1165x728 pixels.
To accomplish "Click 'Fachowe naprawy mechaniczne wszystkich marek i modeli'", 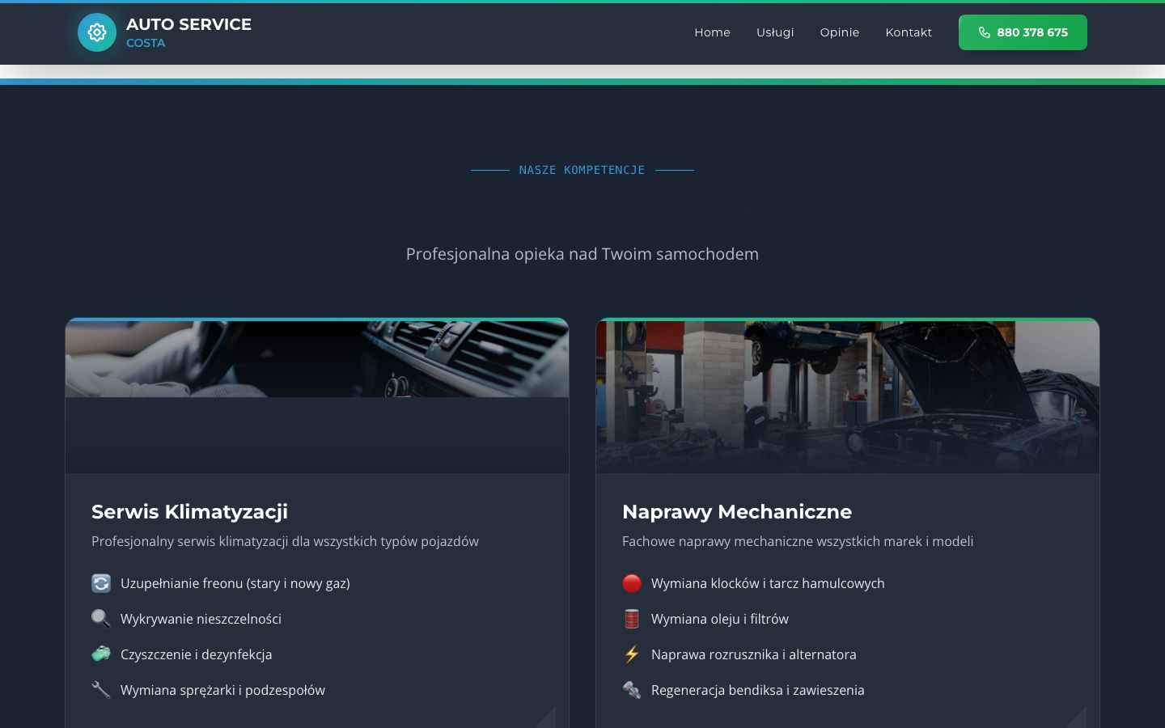I will [798, 541].
